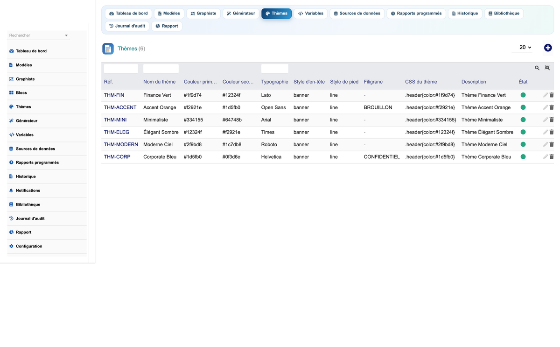
Task: Click the clear-filters icon in table header
Action: pos(547,68)
